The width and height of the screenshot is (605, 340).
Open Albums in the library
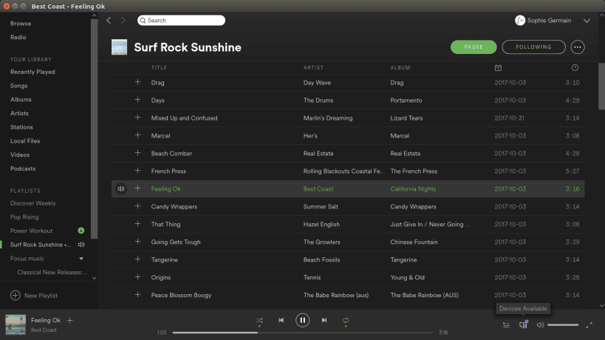[x=21, y=100]
